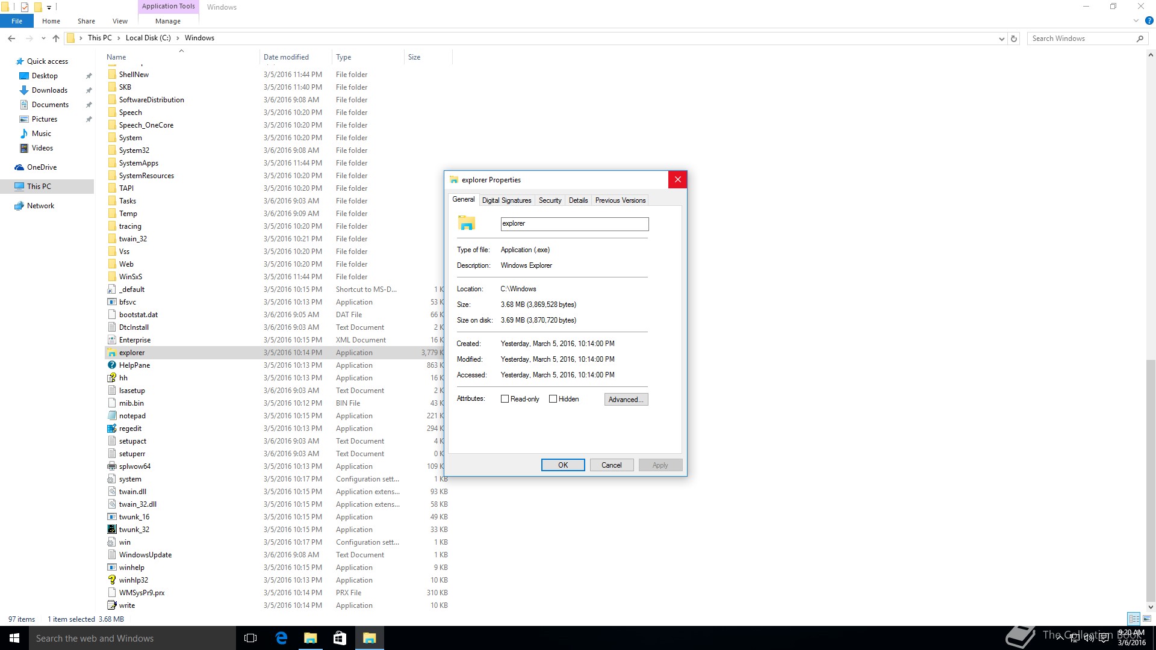
Task: Open the recent locations dropdown arrow
Action: pos(43,38)
